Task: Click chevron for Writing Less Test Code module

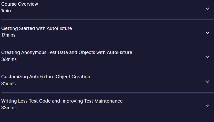Action: pyautogui.click(x=207, y=106)
